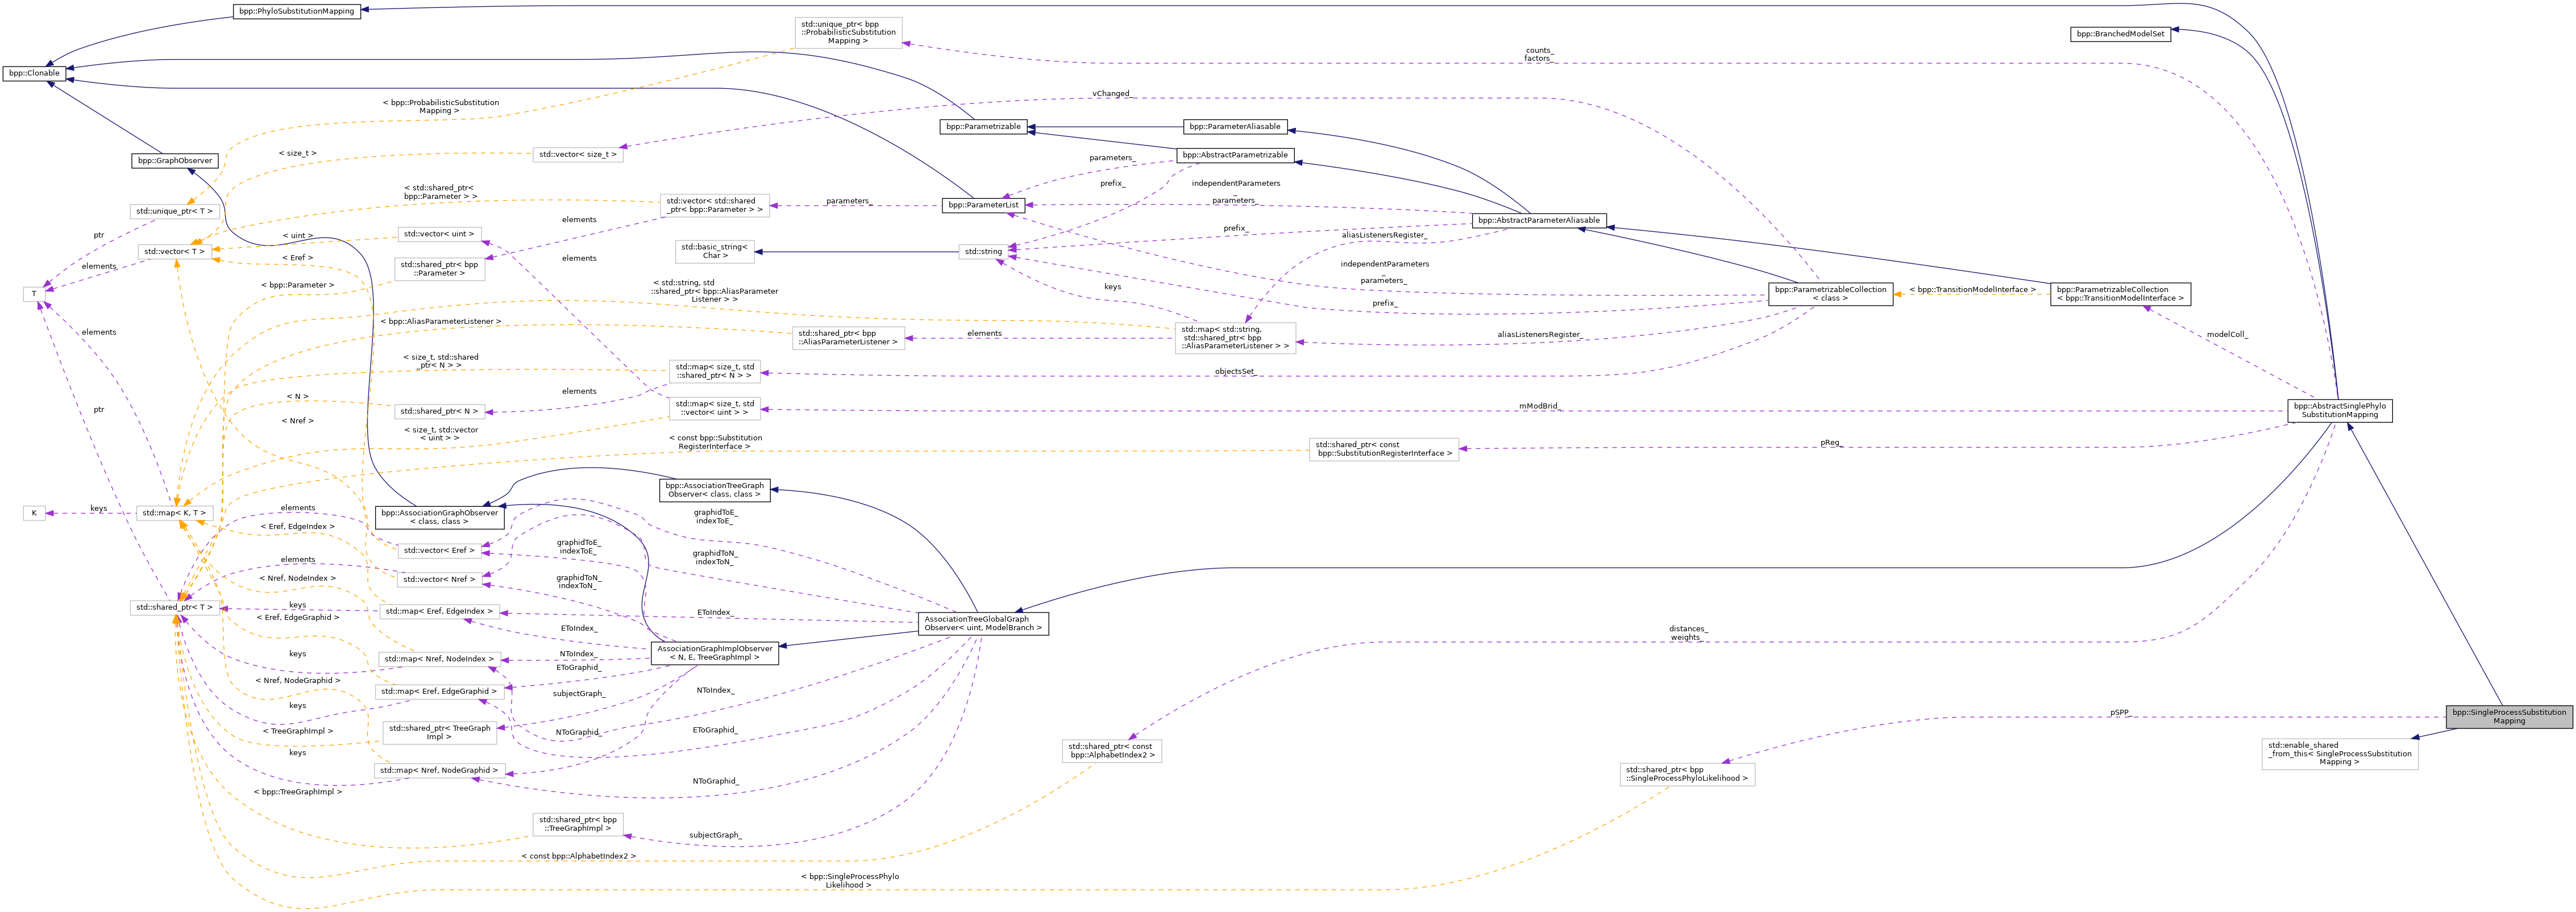2576x912 pixels.
Task: Click the std::enable_shared_from_this< SingleProcessSubstitutionMapping > node
Action: [2339, 753]
